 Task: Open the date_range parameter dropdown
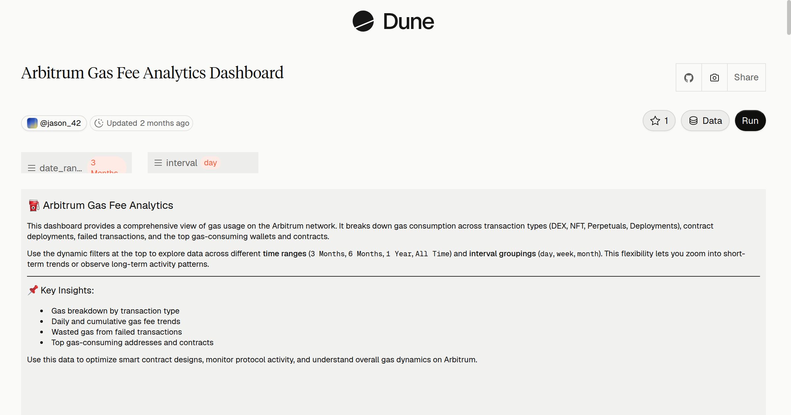76,163
